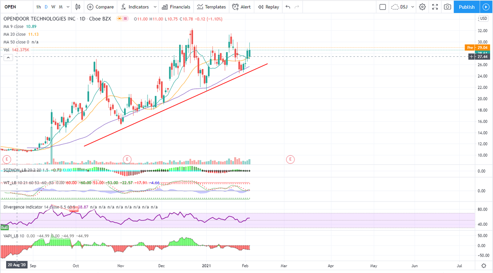
Task: Expand the timeframe intervals dropdown
Action: (67, 7)
